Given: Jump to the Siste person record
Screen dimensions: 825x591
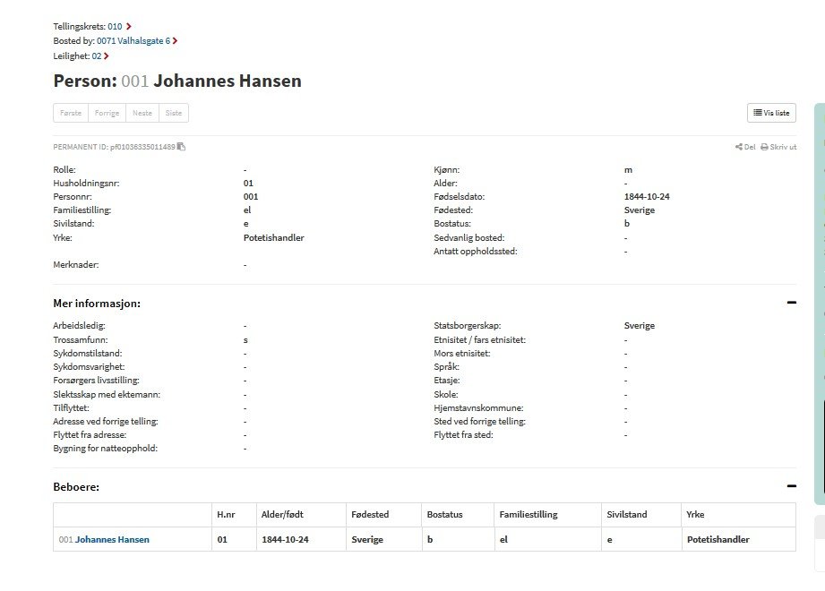Looking at the screenshot, I should click(x=174, y=114).
